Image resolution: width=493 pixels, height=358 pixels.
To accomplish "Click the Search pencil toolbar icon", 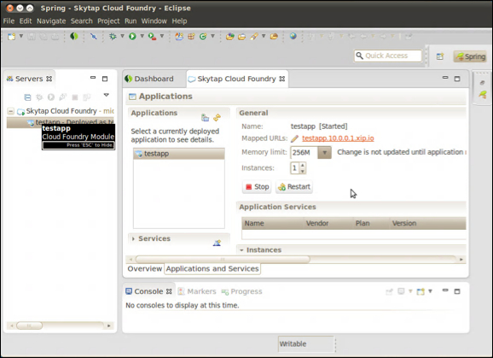I will [x=254, y=37].
